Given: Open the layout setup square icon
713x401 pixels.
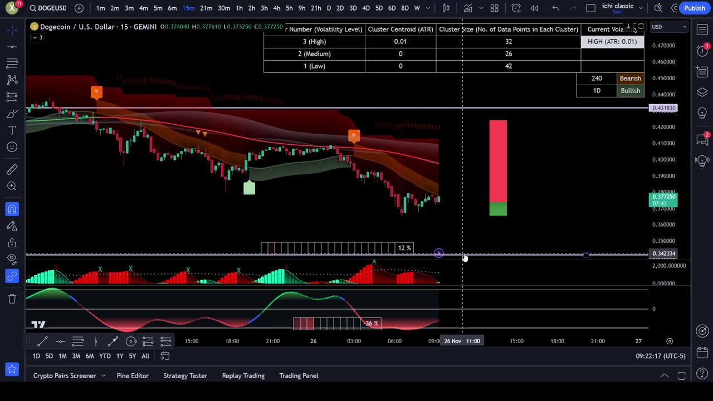Looking at the screenshot, I should click(x=591, y=8).
